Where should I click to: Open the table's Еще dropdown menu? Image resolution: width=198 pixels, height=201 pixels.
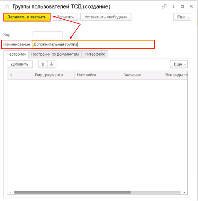(x=179, y=65)
